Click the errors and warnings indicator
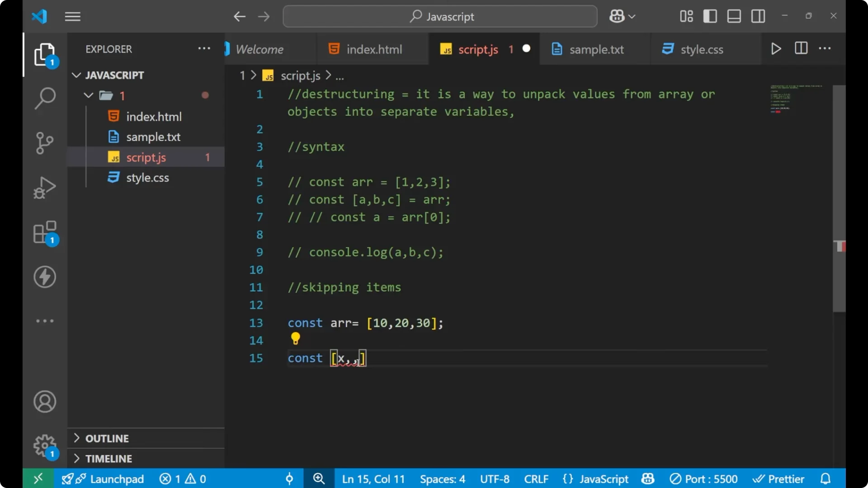The image size is (868, 488). point(182,479)
